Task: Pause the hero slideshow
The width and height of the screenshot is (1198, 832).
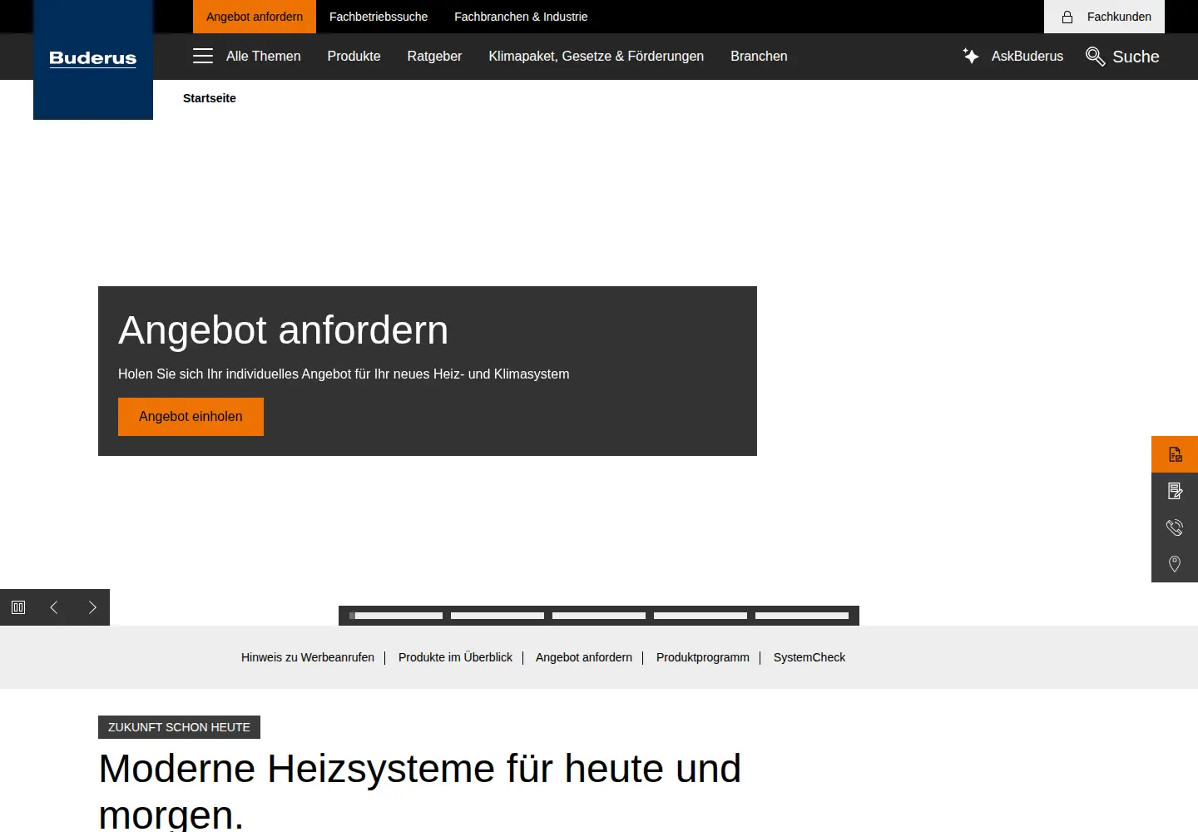Action: point(18,607)
